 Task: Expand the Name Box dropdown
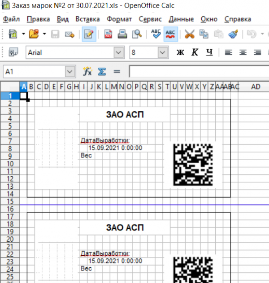click(x=70, y=72)
